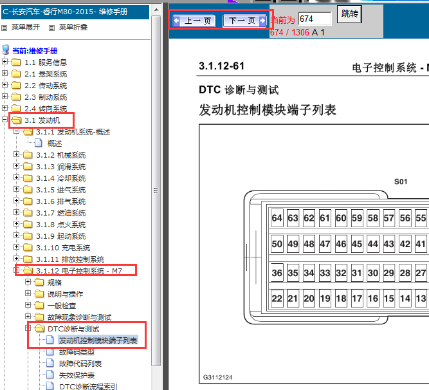This screenshot has width=429, height=390.
Task: Click the 3.1.10 充电系统 folder icon
Action: (28, 247)
